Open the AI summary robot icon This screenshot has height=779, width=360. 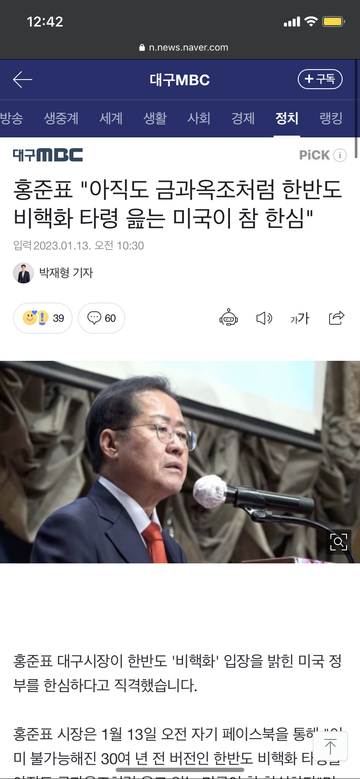click(x=229, y=318)
